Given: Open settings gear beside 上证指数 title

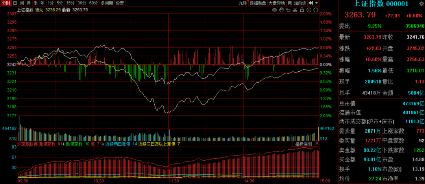Looking at the screenshot, I should 421,4.
